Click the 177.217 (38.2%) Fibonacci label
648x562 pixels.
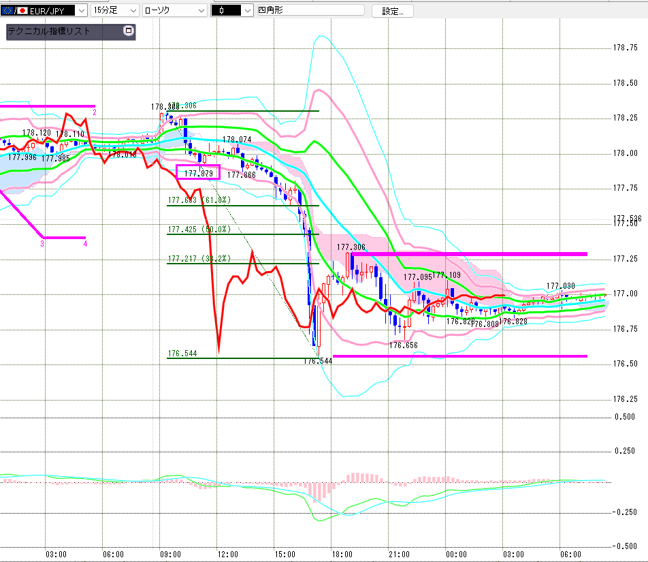click(199, 258)
